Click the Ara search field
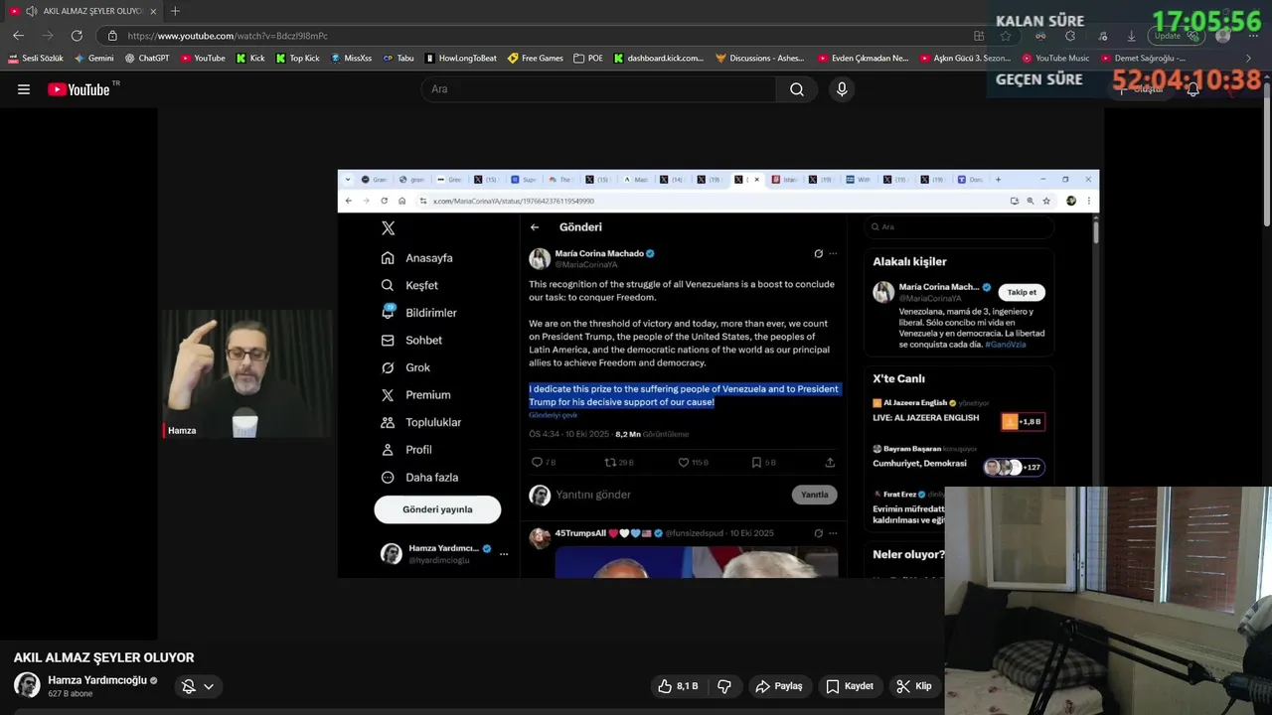 click(598, 89)
